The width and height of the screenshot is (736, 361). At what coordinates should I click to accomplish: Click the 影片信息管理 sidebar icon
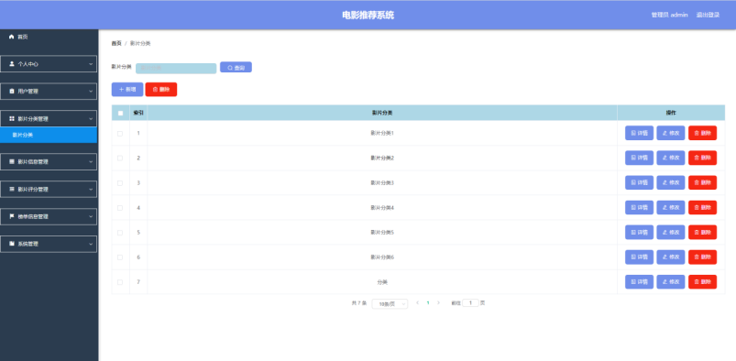[12, 161]
